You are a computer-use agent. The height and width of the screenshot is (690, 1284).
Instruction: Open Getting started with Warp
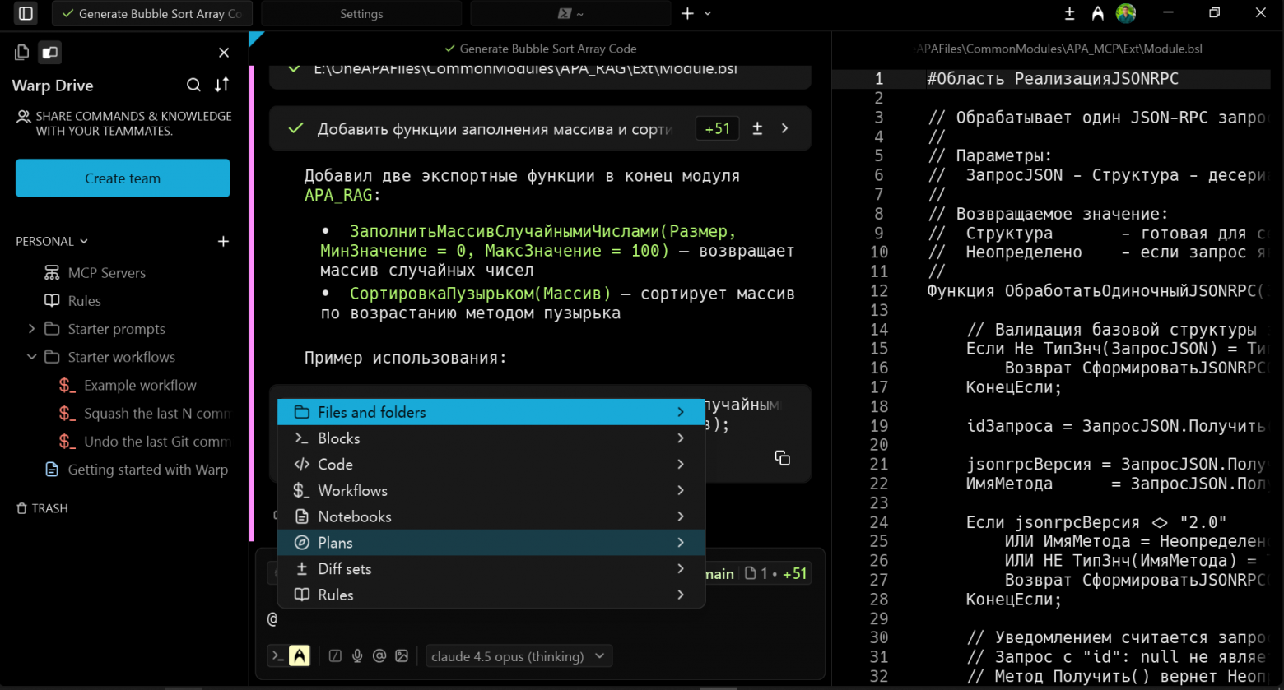coord(146,470)
